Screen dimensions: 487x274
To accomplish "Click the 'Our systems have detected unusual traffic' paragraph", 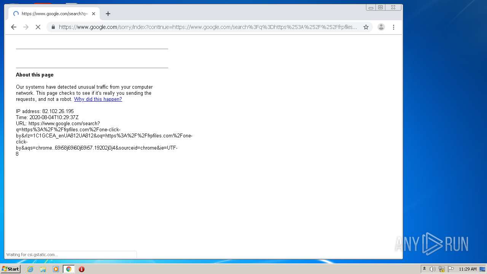I will tap(84, 93).
